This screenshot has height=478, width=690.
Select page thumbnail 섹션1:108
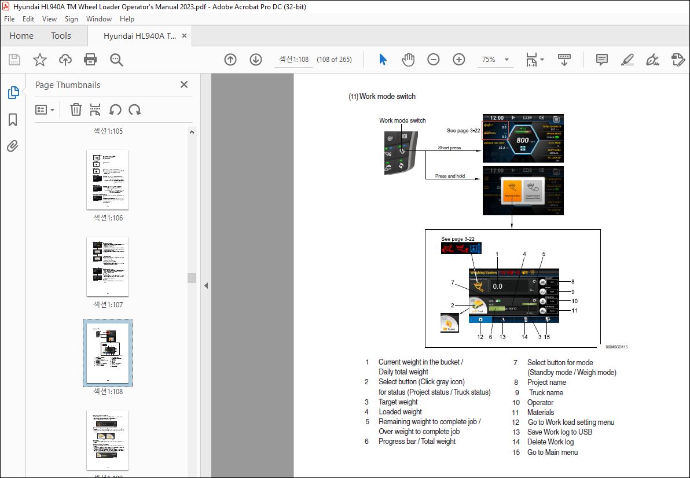click(108, 353)
